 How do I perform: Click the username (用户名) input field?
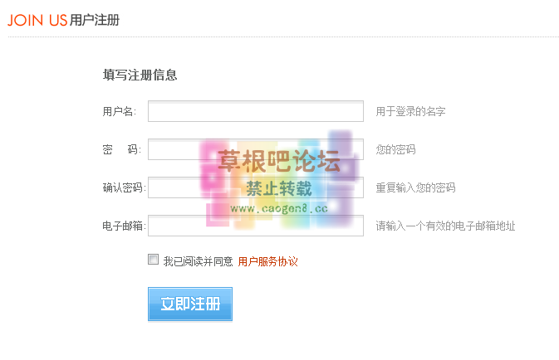(x=255, y=111)
